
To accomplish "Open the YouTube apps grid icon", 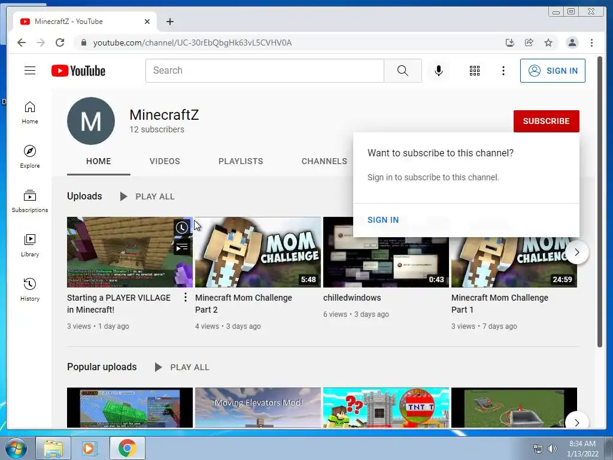I will click(475, 71).
